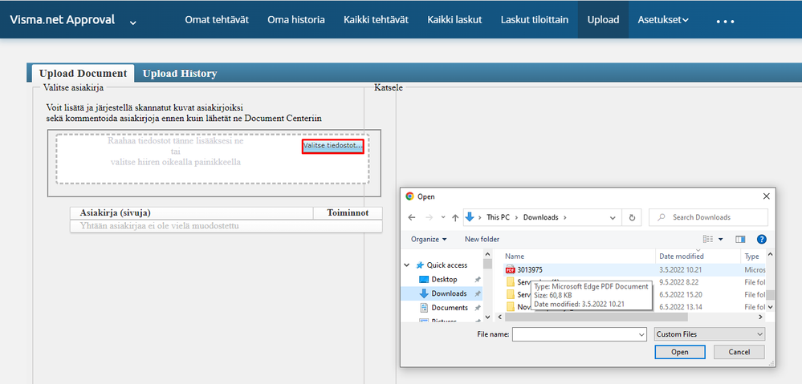Click the Up one level arrow
The image size is (802, 384).
pyautogui.click(x=455, y=217)
